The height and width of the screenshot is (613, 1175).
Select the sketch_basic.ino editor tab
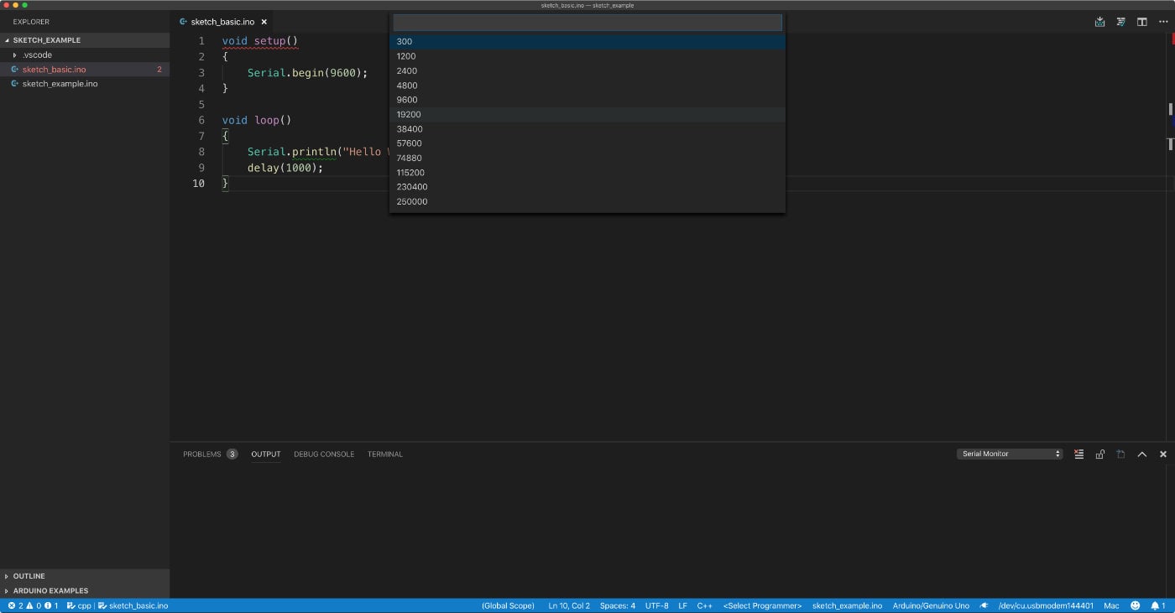(x=222, y=22)
